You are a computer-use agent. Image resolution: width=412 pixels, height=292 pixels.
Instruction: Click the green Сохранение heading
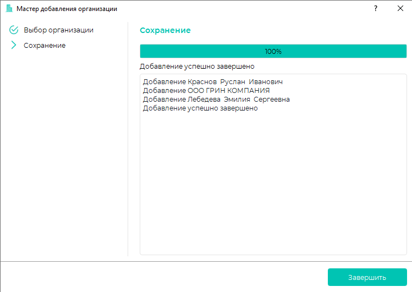[165, 30]
